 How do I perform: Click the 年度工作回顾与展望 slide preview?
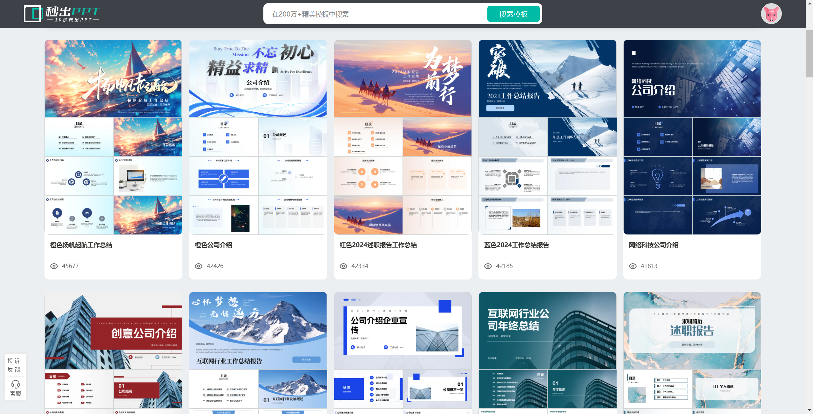(582, 137)
